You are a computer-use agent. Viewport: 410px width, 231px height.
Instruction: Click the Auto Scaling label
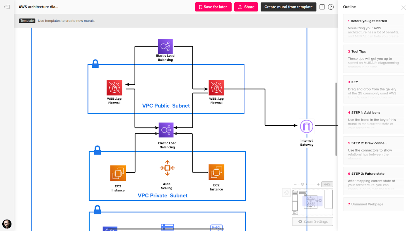tap(167, 186)
